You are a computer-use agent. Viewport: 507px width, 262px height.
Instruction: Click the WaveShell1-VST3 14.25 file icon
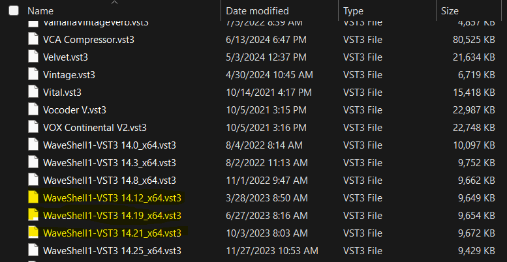pos(33,250)
